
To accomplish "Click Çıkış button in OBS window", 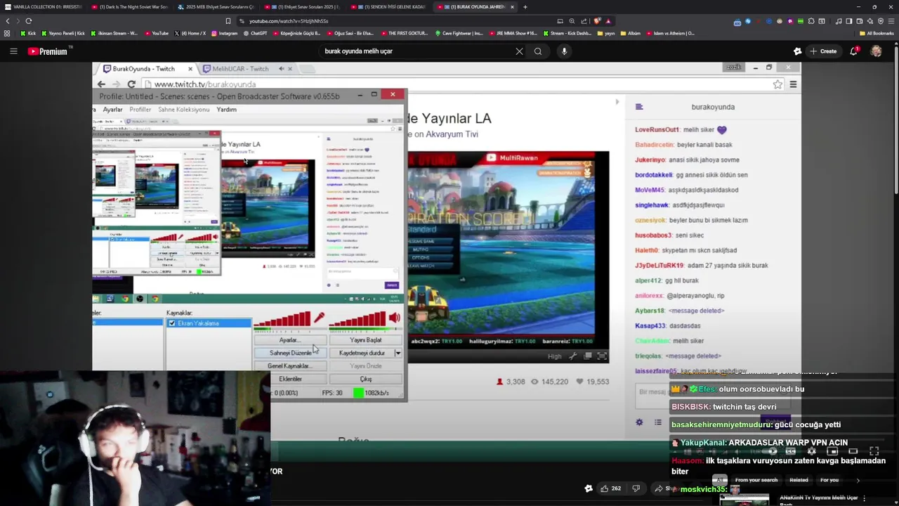I will (x=366, y=379).
